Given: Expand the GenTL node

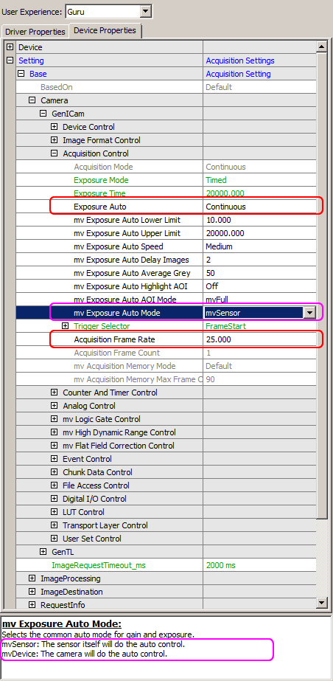Looking at the screenshot, I should [x=43, y=552].
